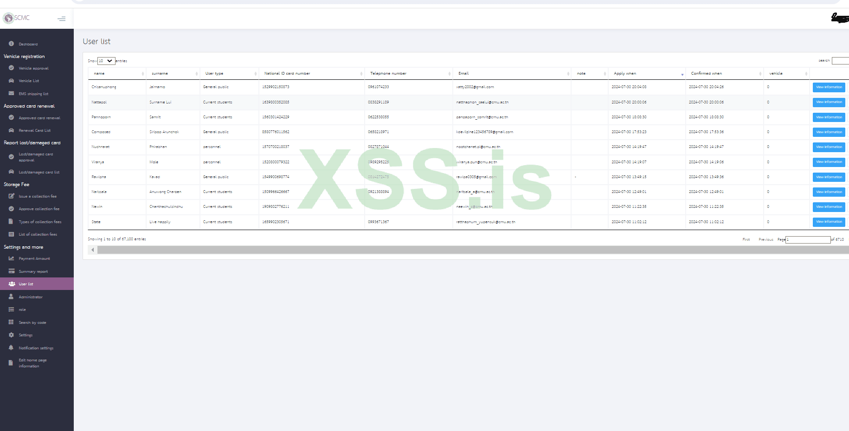849x431 pixels.
Task: Click the role list icon
Action: point(11,309)
